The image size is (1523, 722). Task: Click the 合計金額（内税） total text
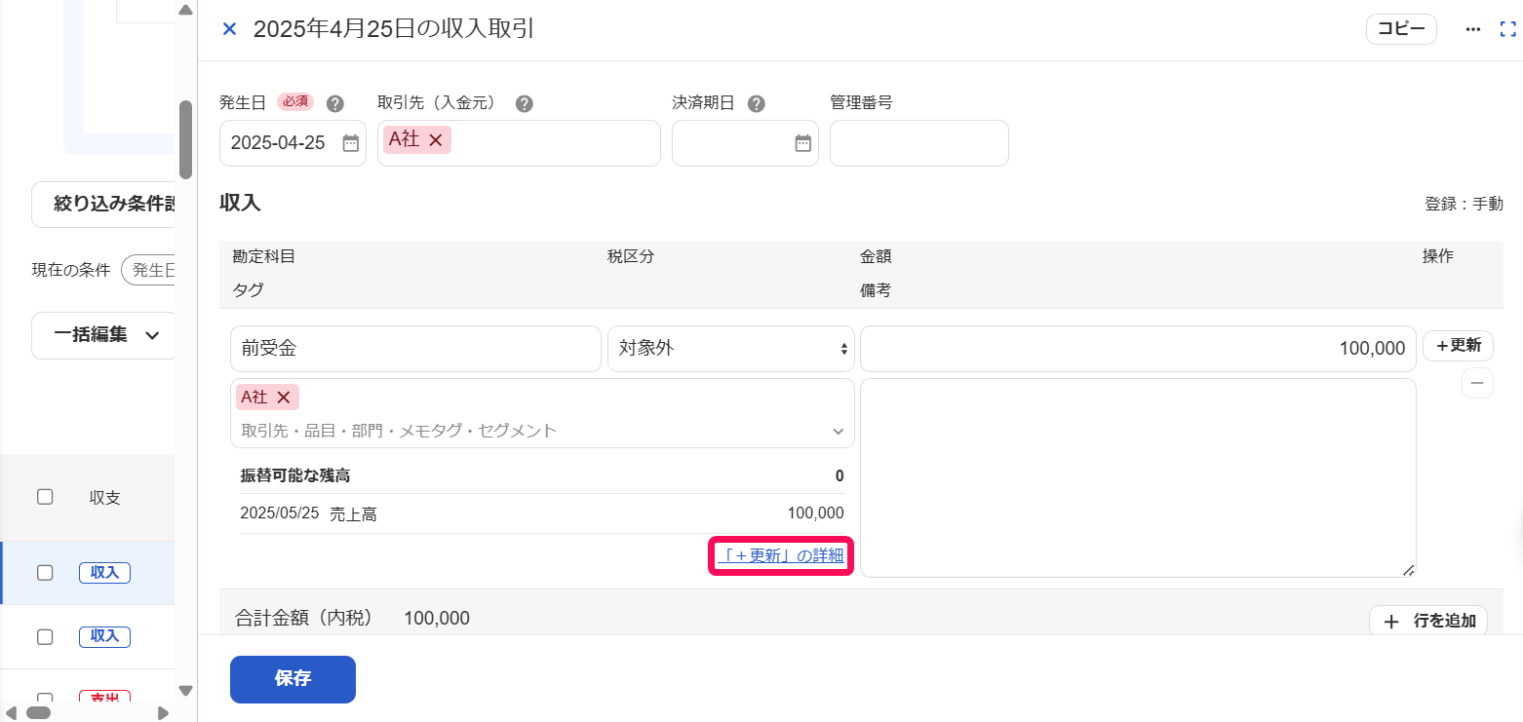click(353, 618)
